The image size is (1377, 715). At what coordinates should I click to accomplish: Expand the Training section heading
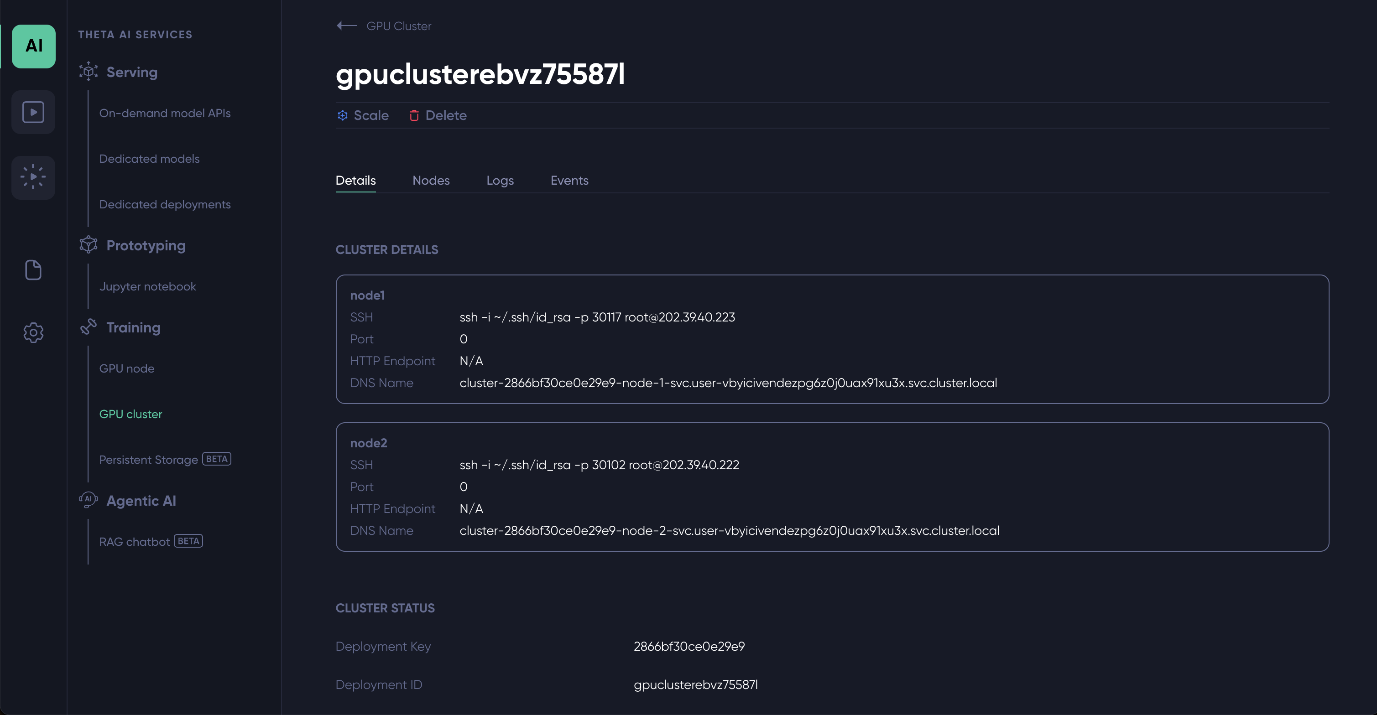133,327
